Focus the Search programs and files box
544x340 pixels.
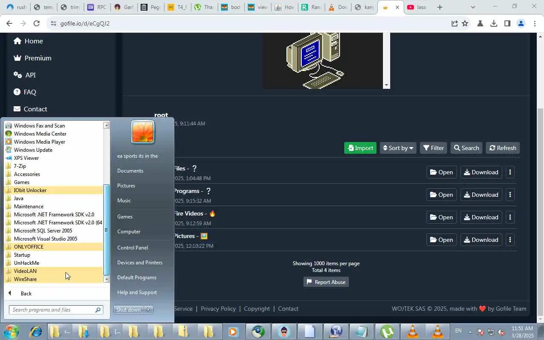coord(56,310)
